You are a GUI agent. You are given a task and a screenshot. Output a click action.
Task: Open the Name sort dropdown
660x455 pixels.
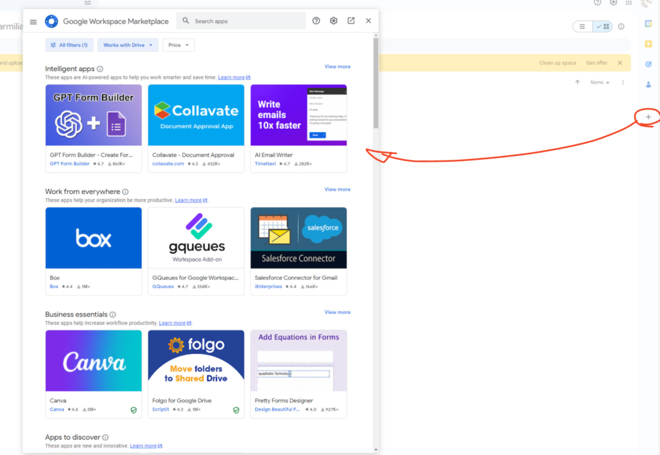[x=599, y=82]
